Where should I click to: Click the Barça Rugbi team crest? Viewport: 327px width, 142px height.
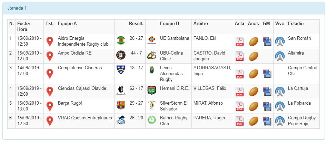click(x=121, y=105)
